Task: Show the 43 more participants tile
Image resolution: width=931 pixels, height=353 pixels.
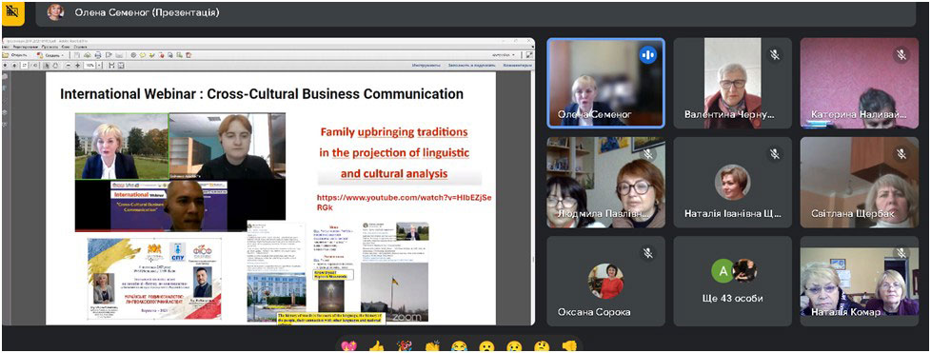Action: coord(732,282)
